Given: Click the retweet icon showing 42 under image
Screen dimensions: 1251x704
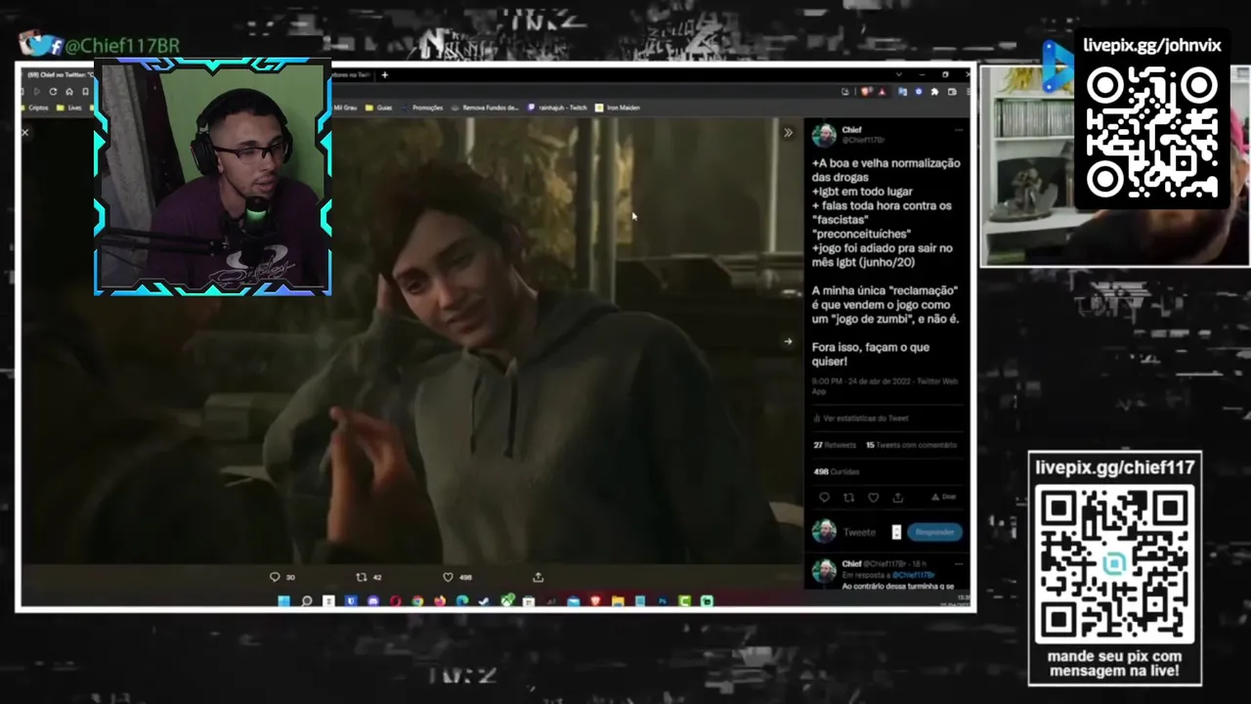Looking at the screenshot, I should coord(361,577).
